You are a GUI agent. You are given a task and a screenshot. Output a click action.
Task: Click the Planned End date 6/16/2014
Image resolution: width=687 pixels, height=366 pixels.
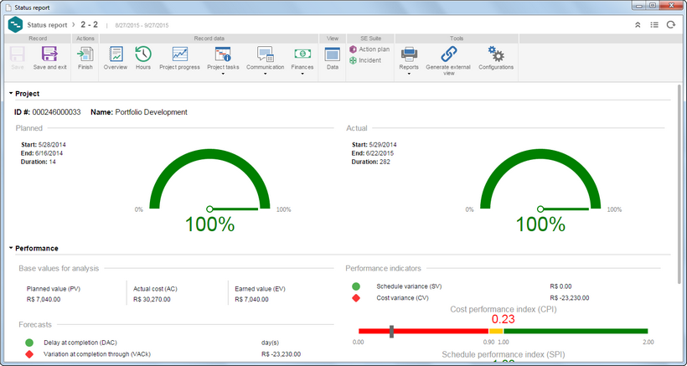(49, 153)
